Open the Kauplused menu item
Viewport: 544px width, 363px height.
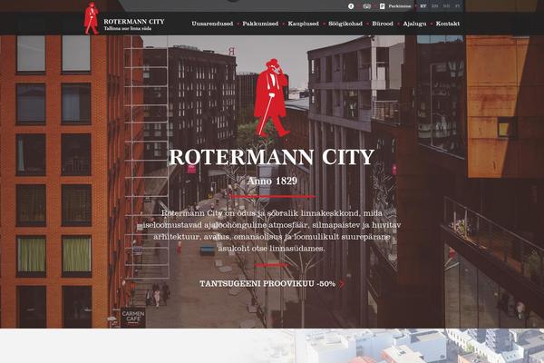coord(303,24)
